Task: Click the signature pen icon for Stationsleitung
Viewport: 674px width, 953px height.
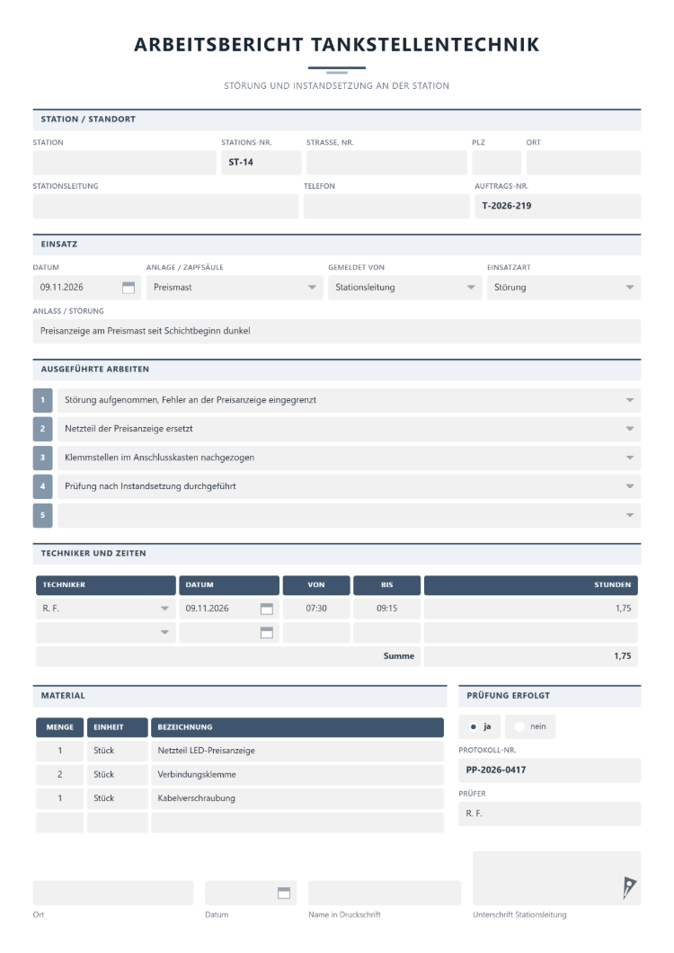Action: (629, 887)
